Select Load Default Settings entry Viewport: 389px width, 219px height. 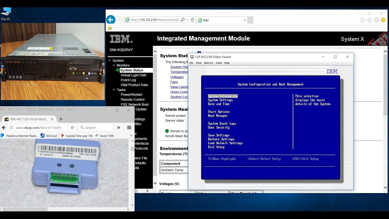(225, 143)
